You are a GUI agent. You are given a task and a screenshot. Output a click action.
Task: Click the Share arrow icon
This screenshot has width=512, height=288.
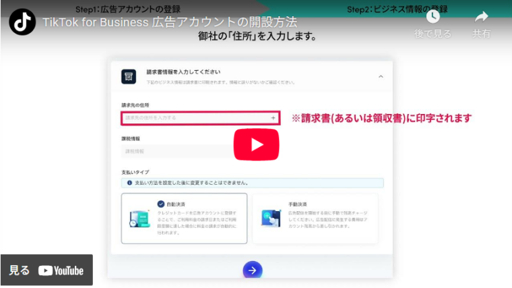pos(481,16)
